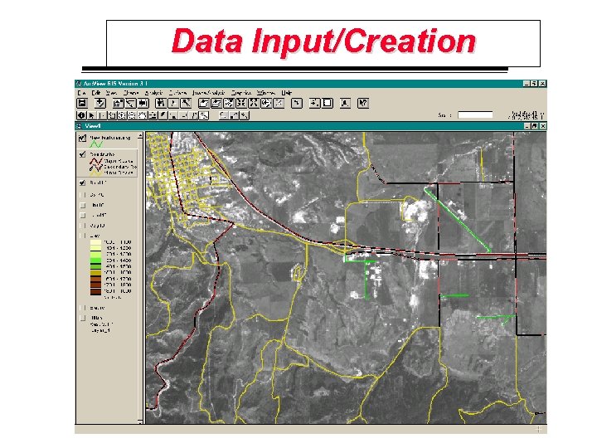Viewport: 597px width, 448px height.
Task: Click the Zoom Out button with outward arrows
Action: coord(254,103)
